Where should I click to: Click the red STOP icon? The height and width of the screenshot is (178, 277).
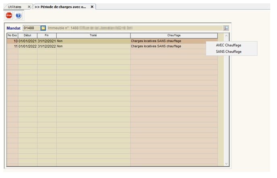9,15
